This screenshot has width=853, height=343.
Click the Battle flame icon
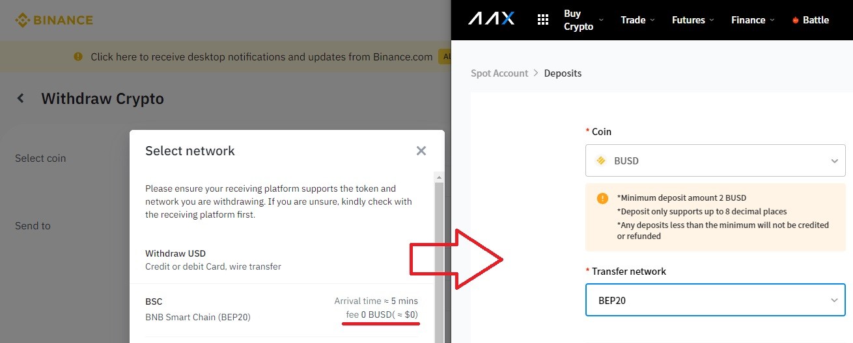click(x=795, y=20)
